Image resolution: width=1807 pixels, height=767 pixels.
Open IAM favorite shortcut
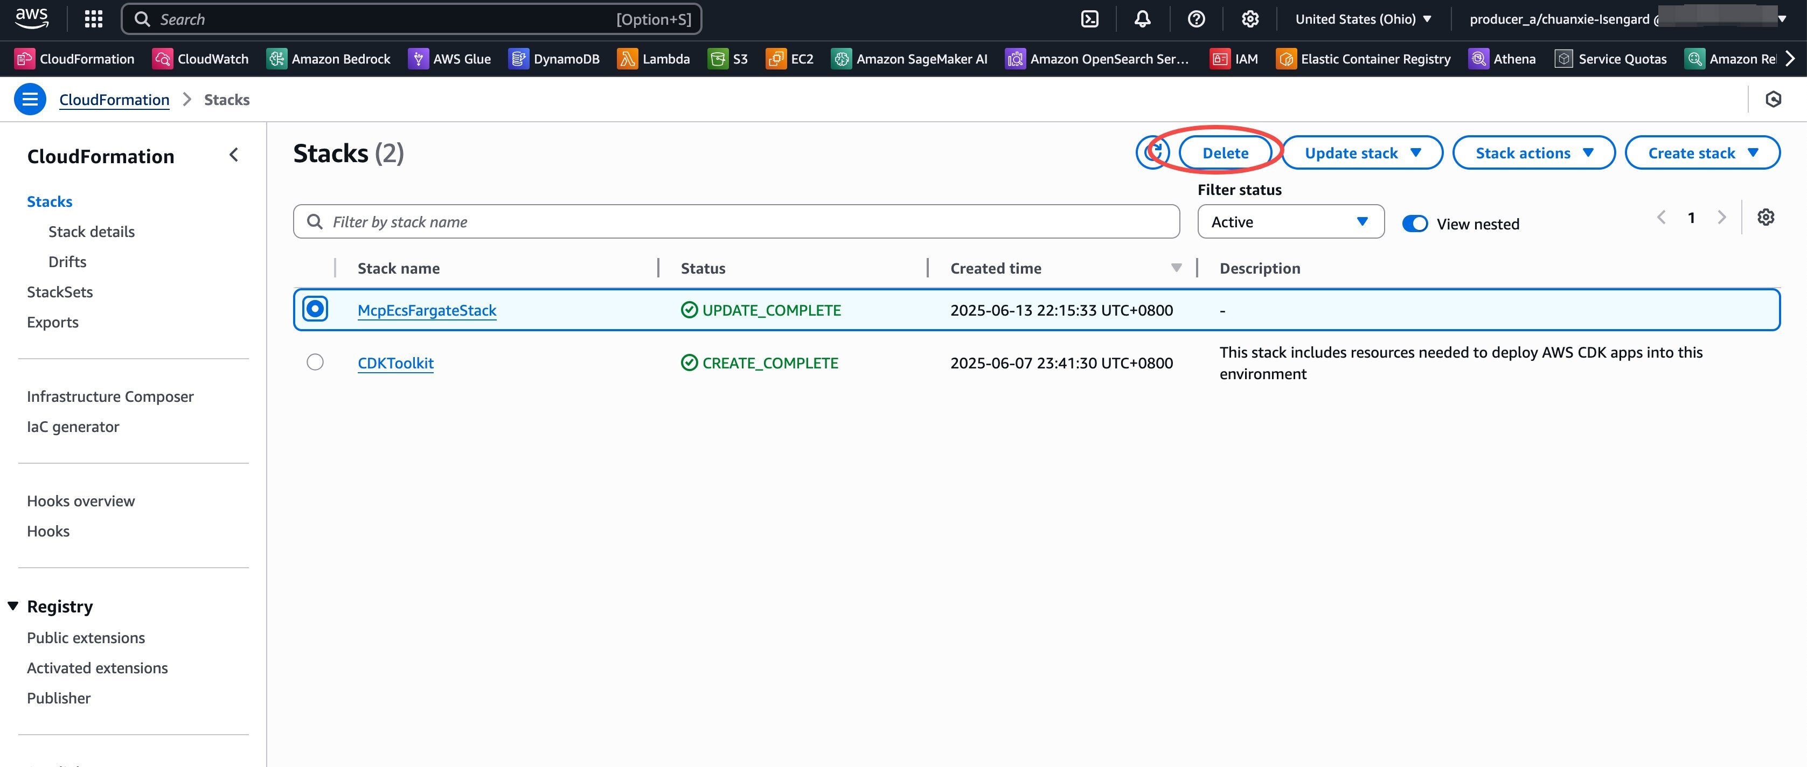pos(1234,59)
